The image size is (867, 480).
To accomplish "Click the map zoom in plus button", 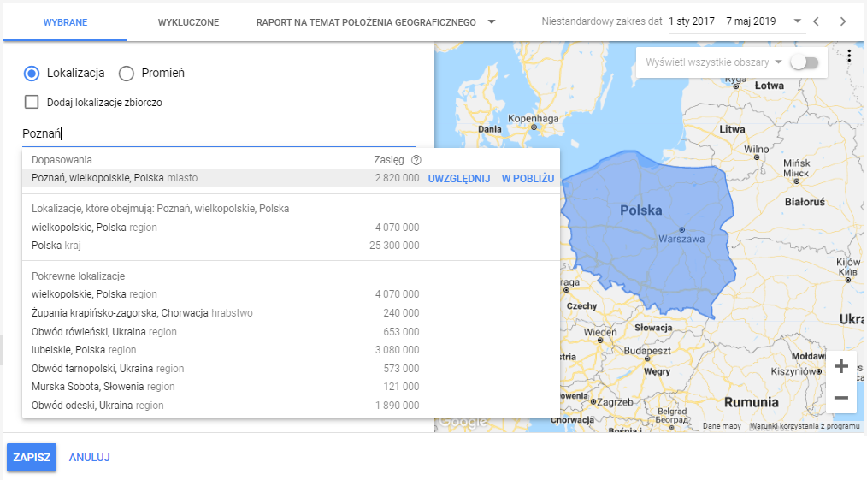I will click(840, 366).
